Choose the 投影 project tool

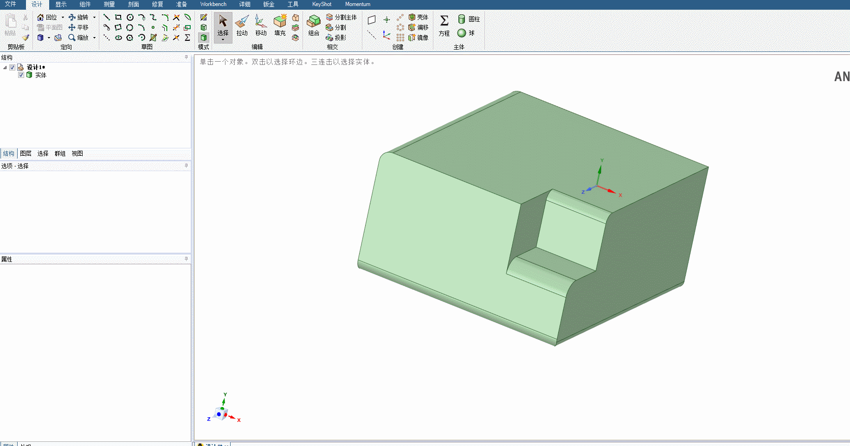click(336, 38)
